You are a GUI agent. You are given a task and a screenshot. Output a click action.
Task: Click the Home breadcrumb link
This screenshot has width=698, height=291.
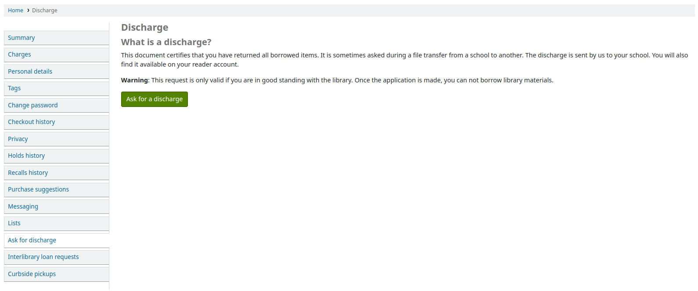coord(15,11)
